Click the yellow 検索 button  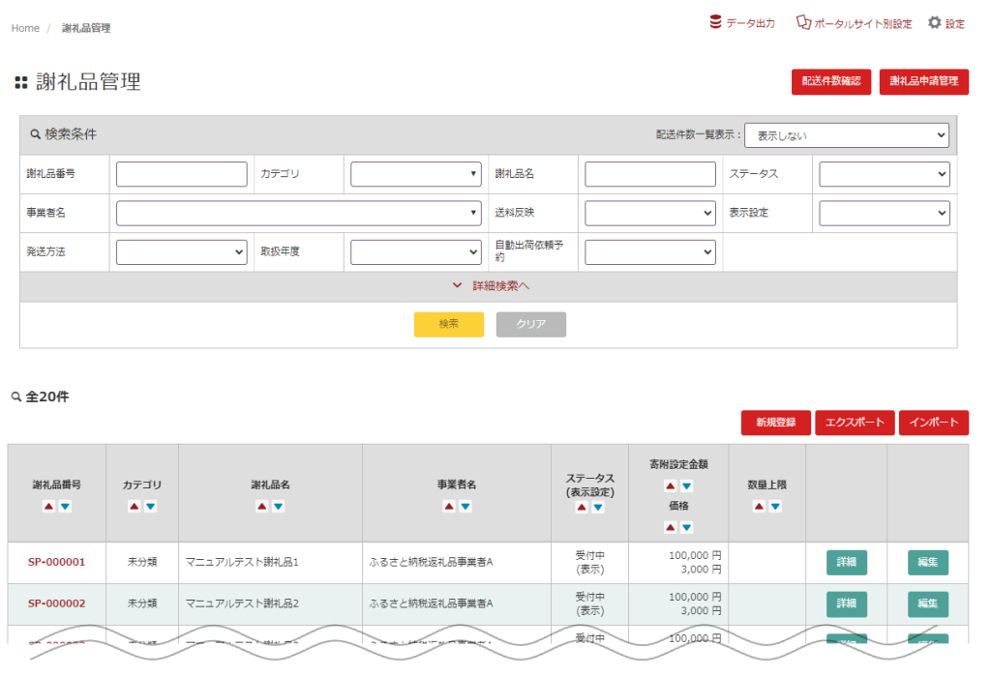point(448,324)
